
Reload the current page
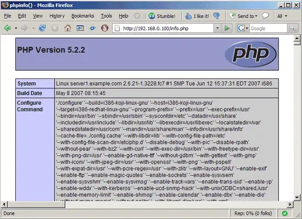tap(42, 29)
